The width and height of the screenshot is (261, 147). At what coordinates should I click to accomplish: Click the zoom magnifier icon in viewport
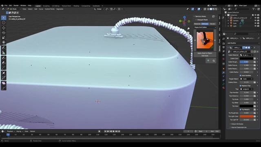point(188,29)
